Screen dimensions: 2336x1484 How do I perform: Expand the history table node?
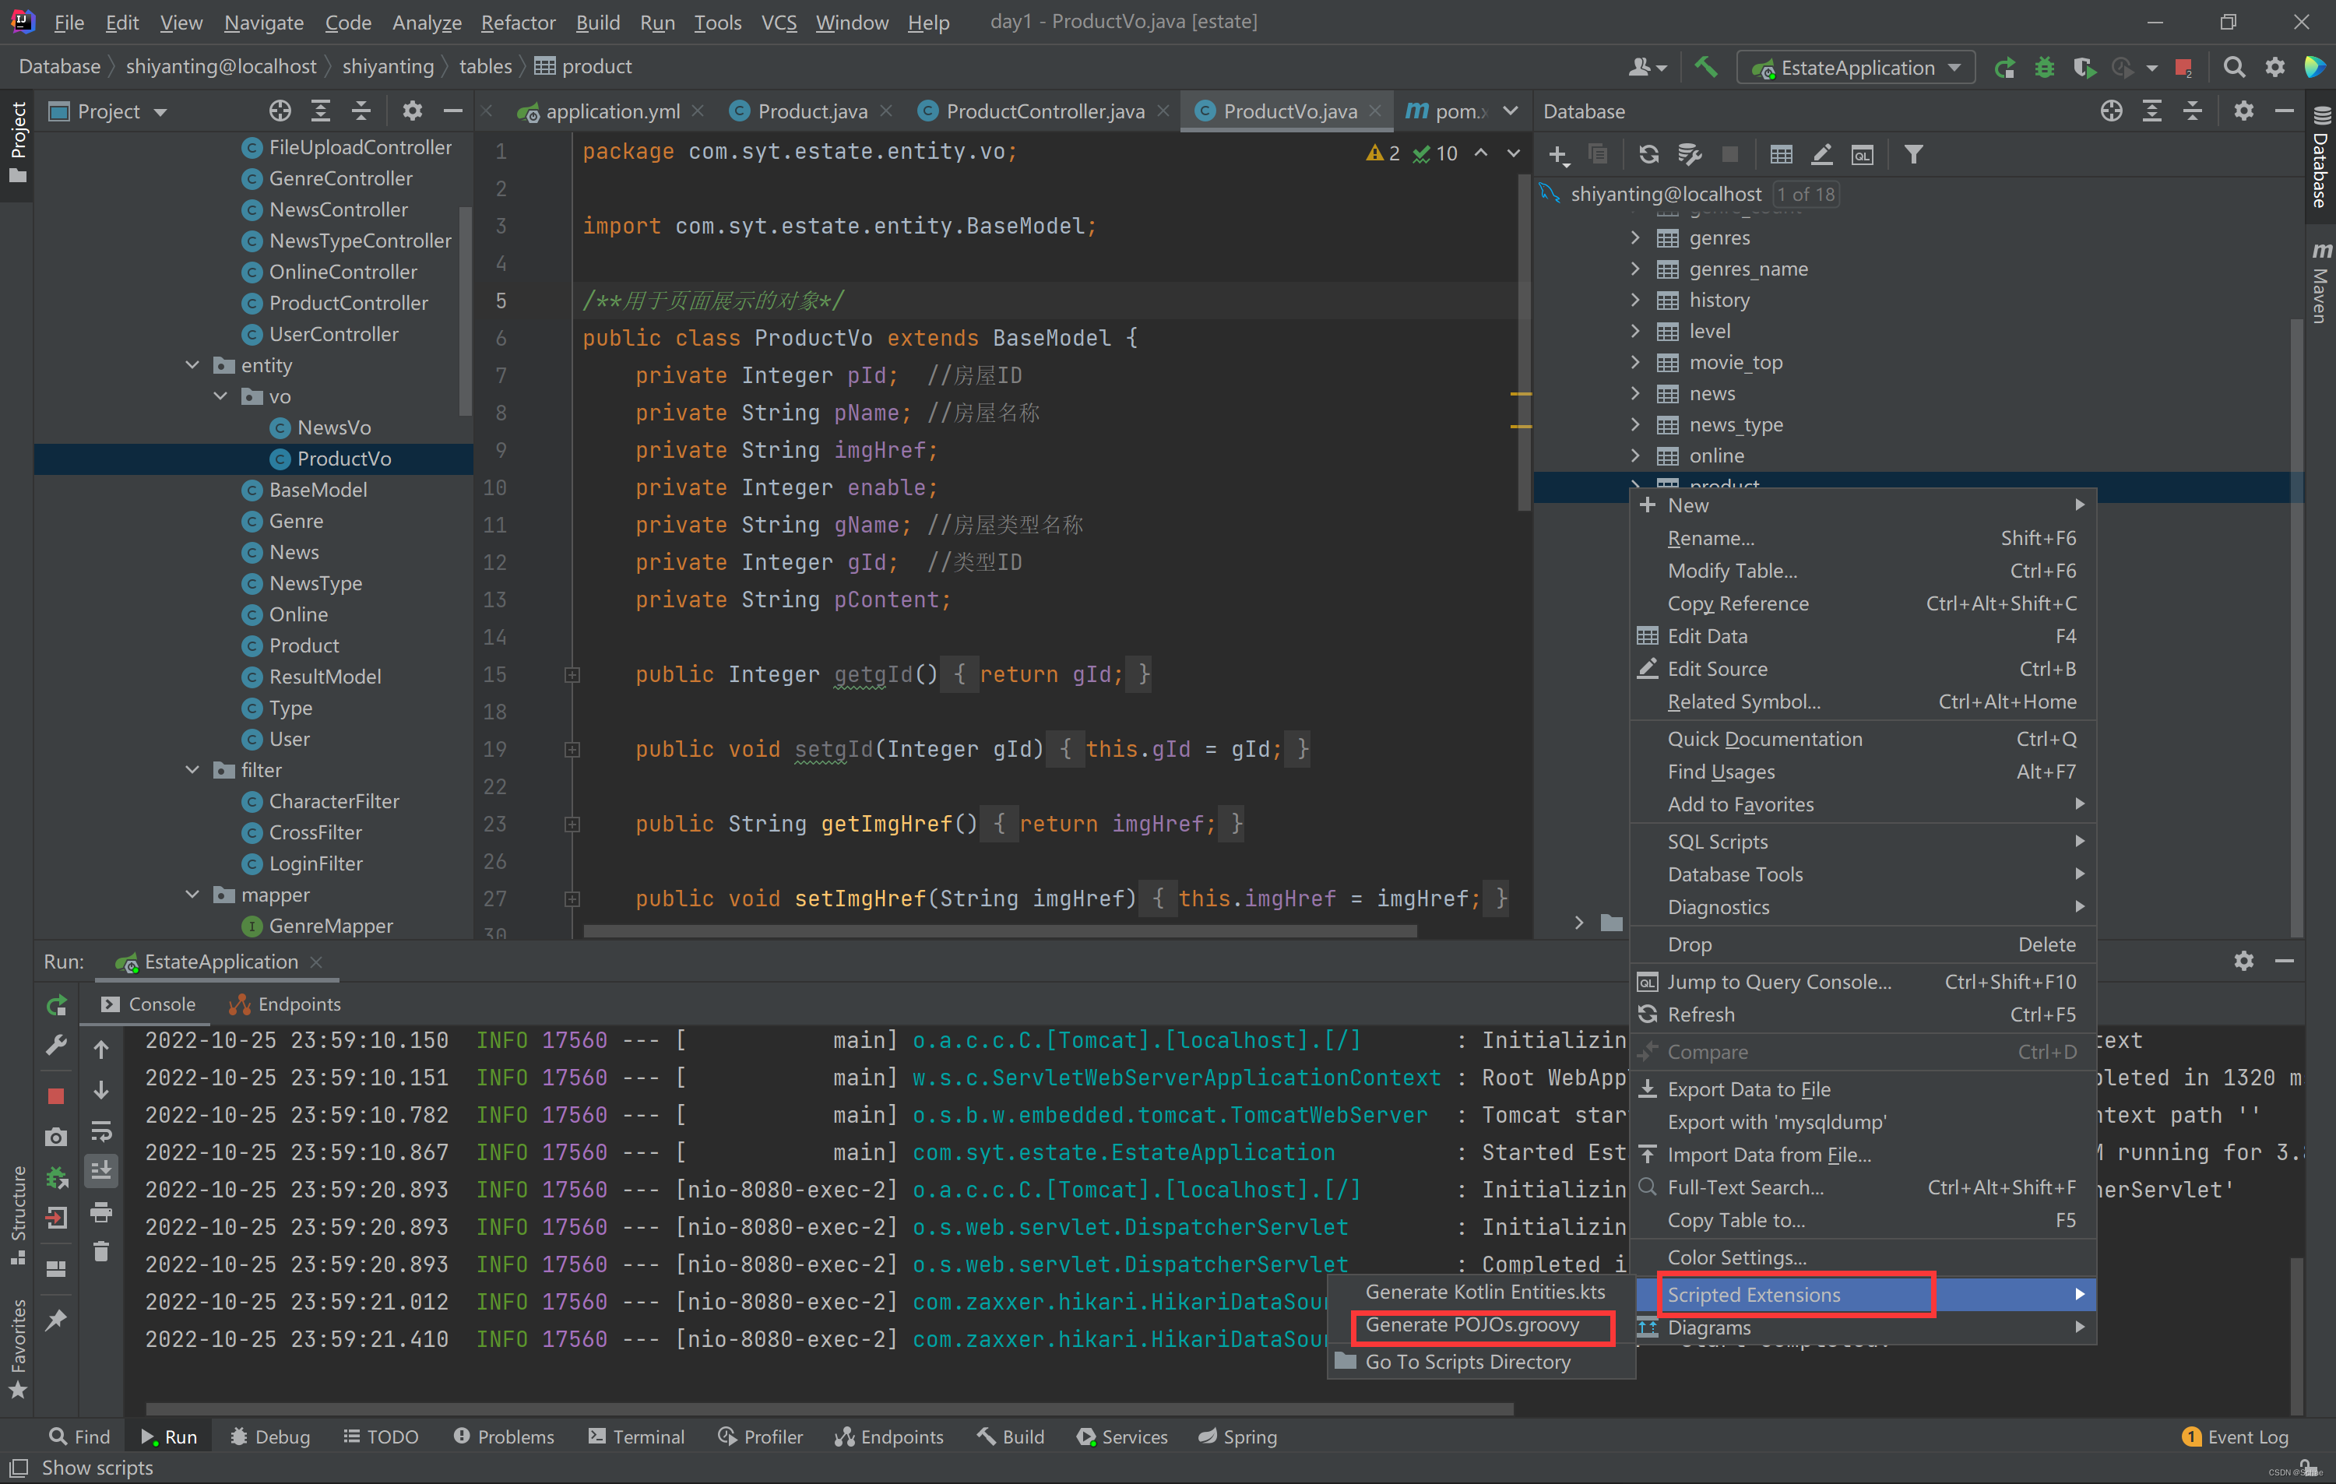tap(1635, 300)
